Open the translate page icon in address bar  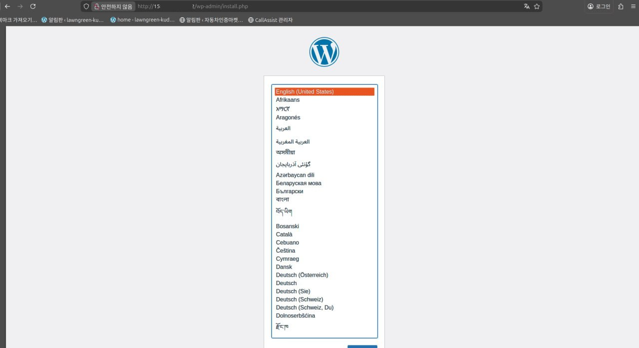click(527, 6)
